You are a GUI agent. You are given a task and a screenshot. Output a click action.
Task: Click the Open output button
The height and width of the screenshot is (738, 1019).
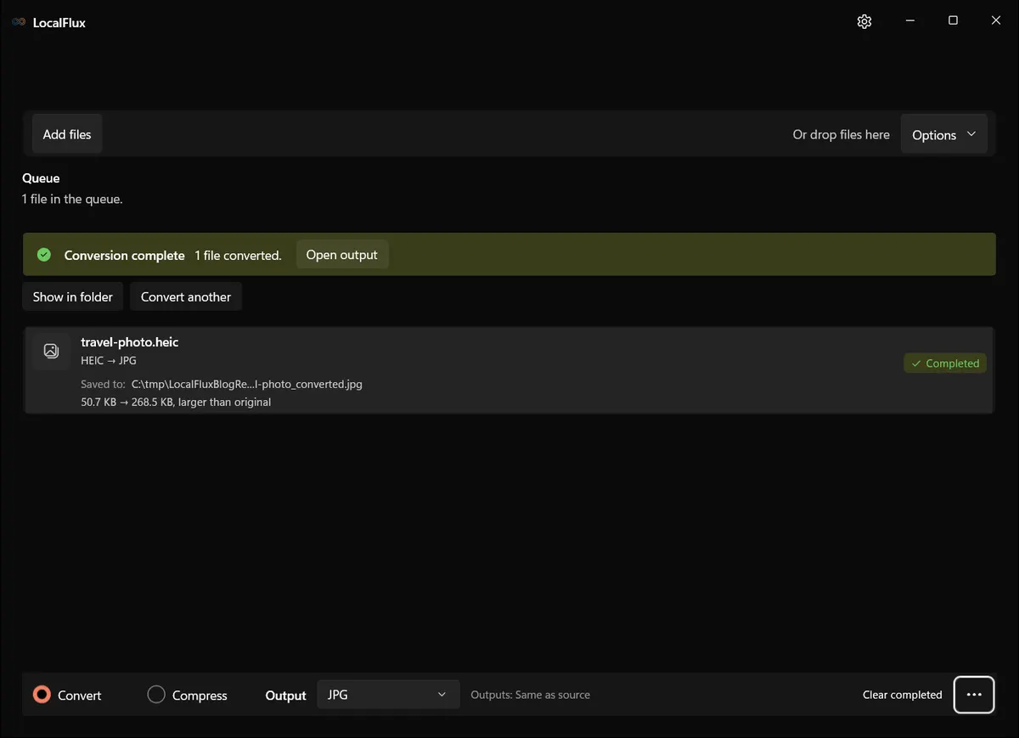[342, 255]
